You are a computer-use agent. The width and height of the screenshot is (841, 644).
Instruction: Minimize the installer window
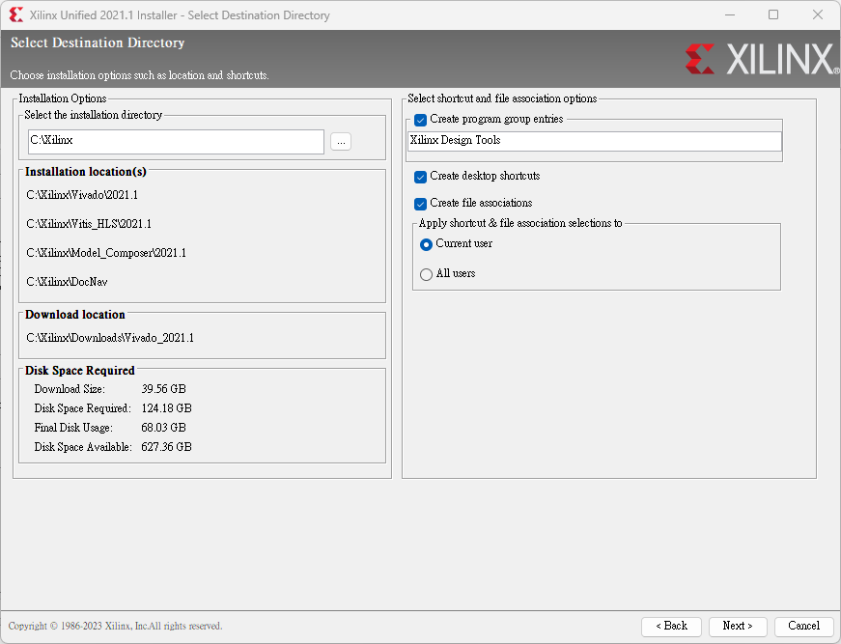tap(730, 15)
